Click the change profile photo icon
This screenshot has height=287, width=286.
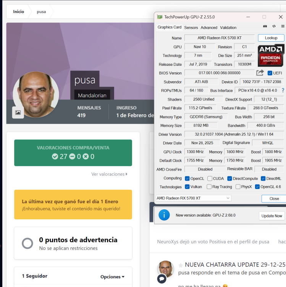click(x=18, y=113)
